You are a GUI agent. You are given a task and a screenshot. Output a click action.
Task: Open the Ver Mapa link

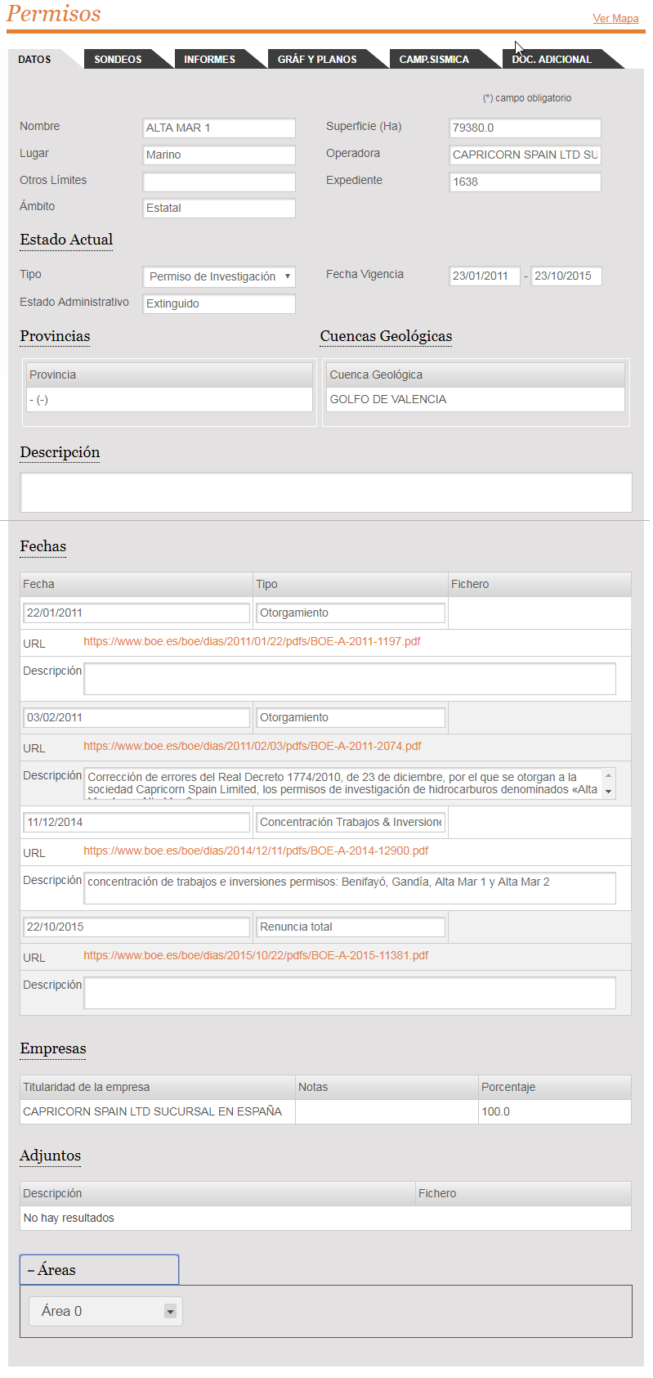tap(615, 19)
